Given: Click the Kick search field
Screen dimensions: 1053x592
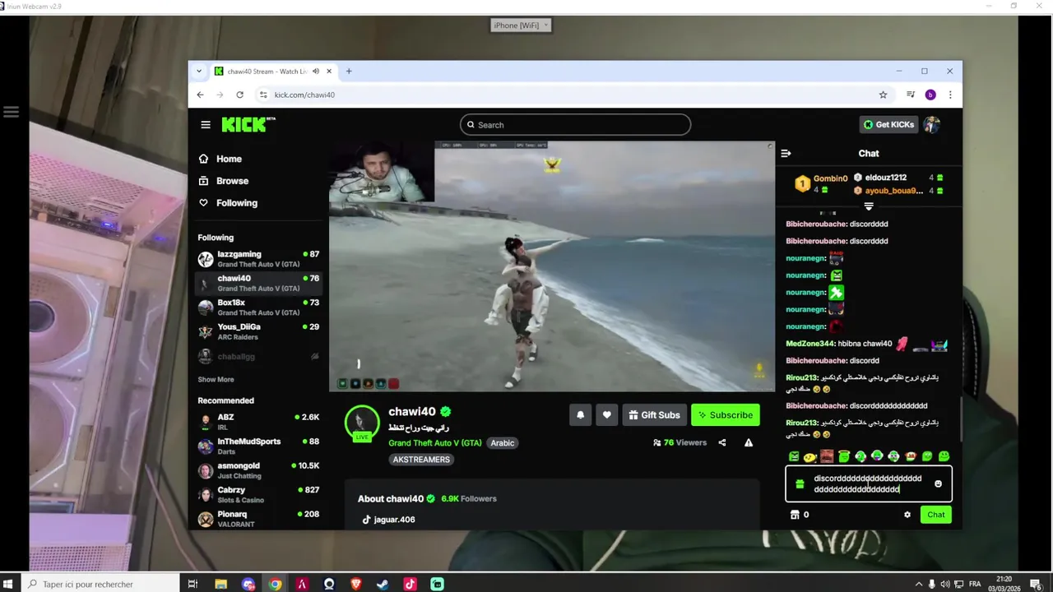Looking at the screenshot, I should [x=575, y=125].
